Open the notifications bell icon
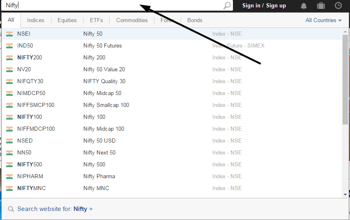 pos(304,6)
